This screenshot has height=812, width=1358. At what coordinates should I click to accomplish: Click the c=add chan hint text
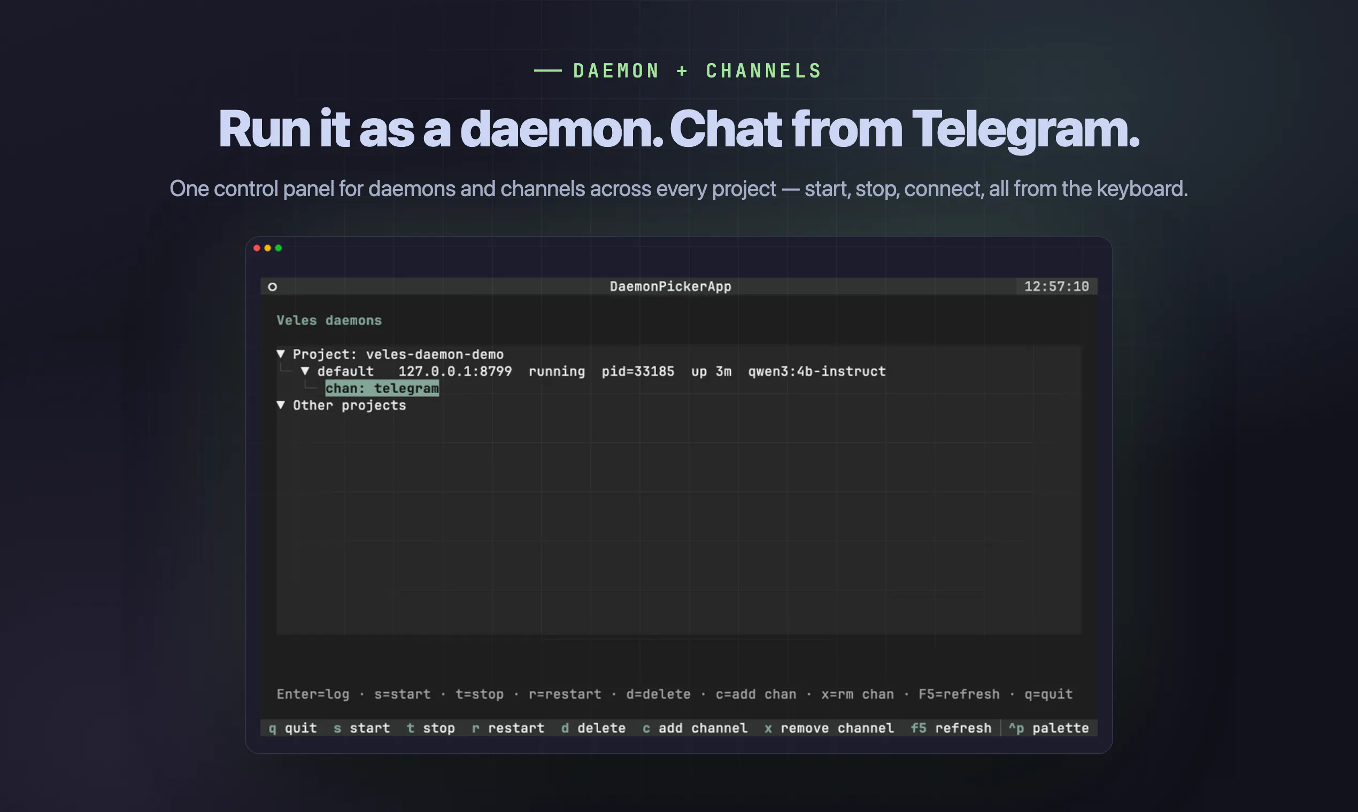click(755, 694)
